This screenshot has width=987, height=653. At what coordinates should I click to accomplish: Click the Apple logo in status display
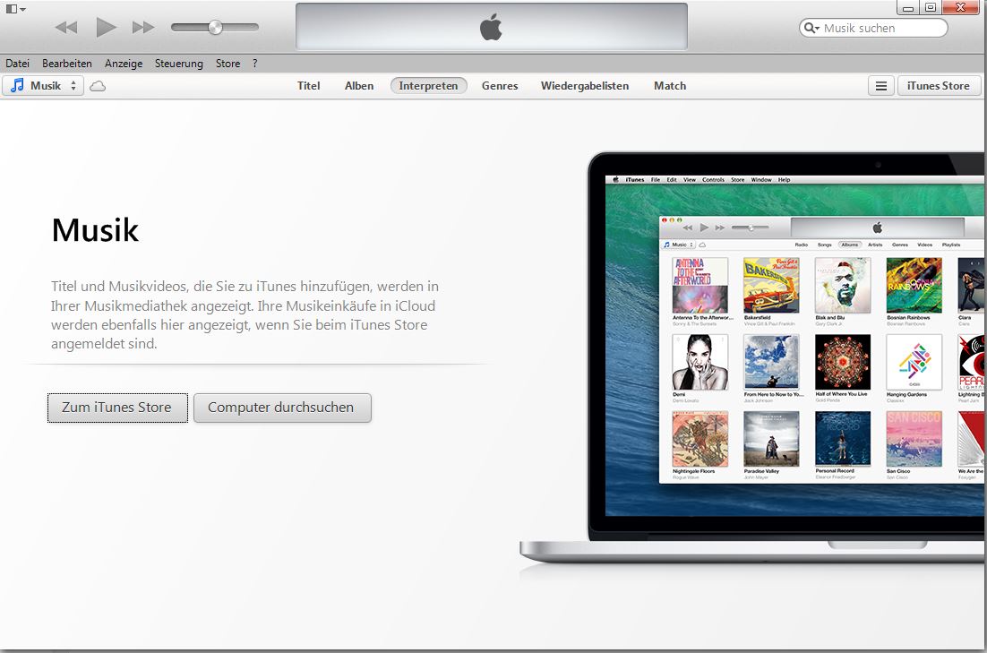point(491,27)
